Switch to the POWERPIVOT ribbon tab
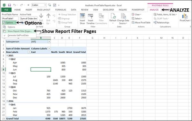192x121 pixels. click(x=138, y=10)
